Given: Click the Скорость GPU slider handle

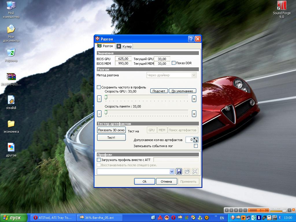Looking at the screenshot, I should pyautogui.click(x=106, y=98).
